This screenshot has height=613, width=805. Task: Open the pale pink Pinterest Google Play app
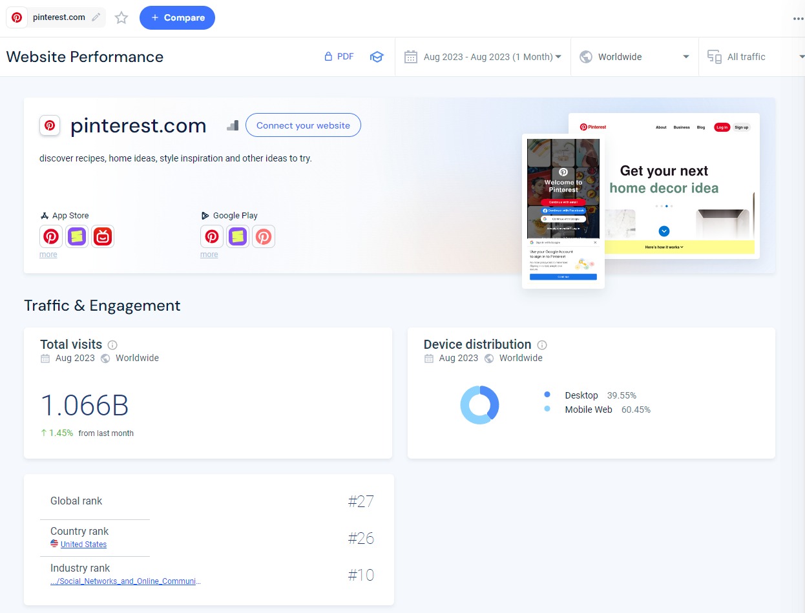coord(264,236)
